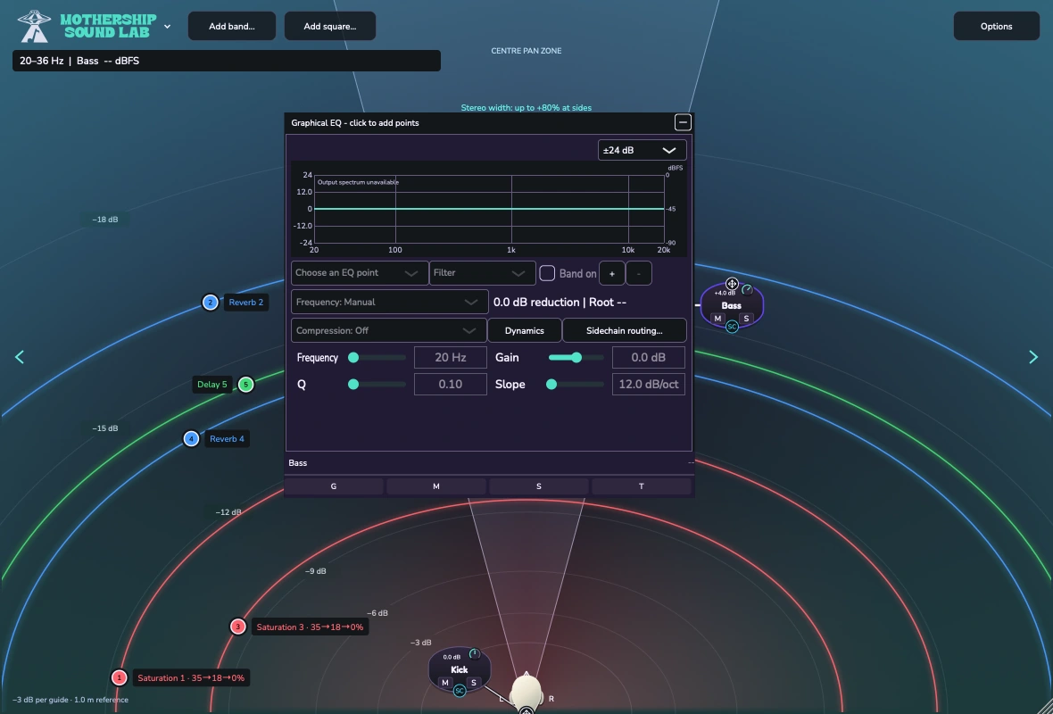1053x714 pixels.
Task: Click the Saturation 3 marker circle
Action: pos(237,627)
